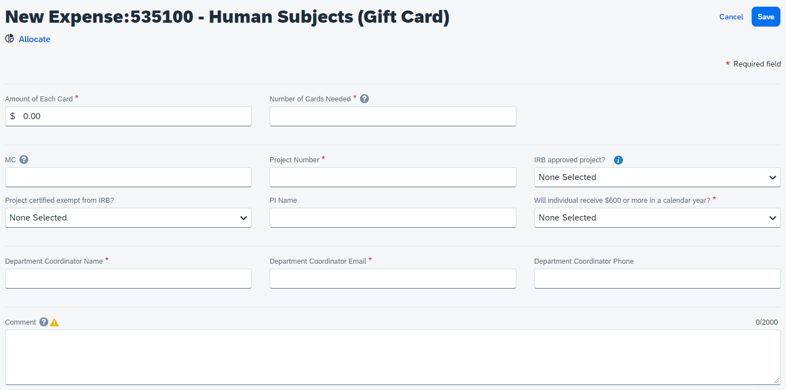Open Project certified exempt from IRB dropdown
The width and height of the screenshot is (786, 390).
click(128, 218)
